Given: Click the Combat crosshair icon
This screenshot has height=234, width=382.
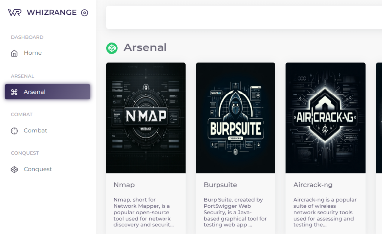Looking at the screenshot, I should point(14,131).
